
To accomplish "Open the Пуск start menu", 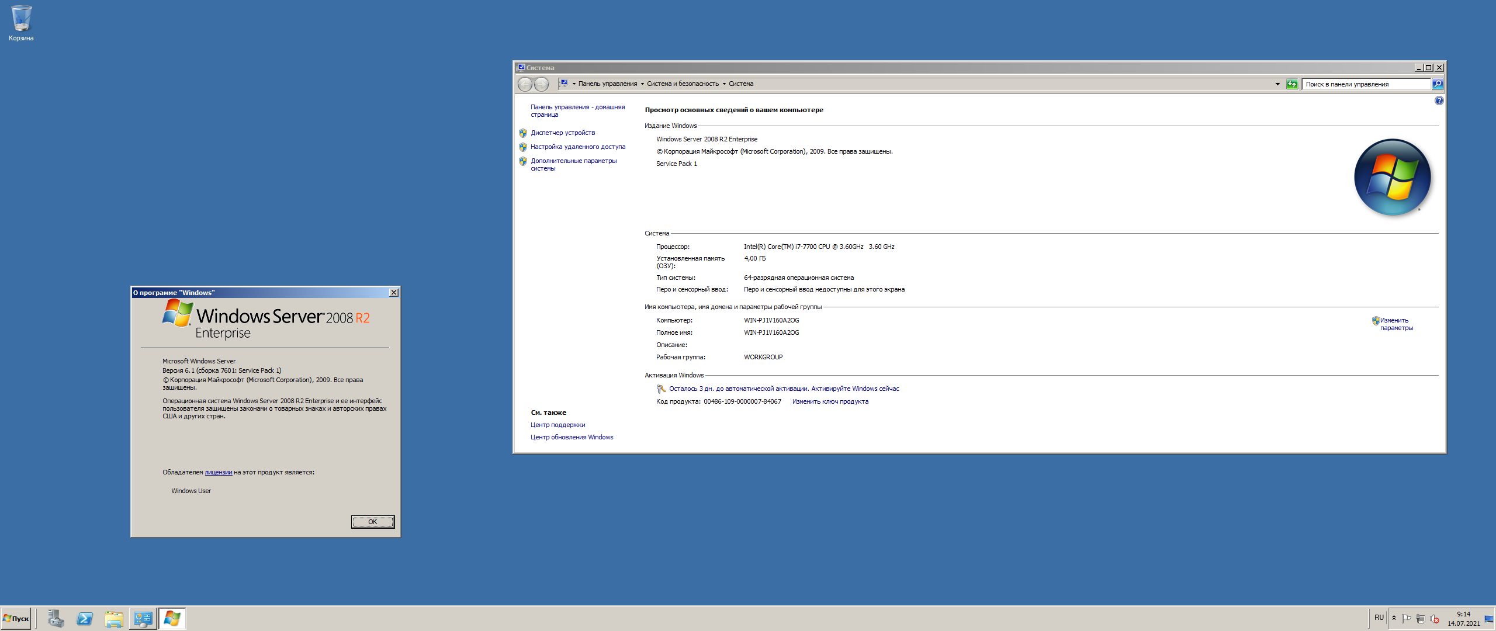I will 16,618.
